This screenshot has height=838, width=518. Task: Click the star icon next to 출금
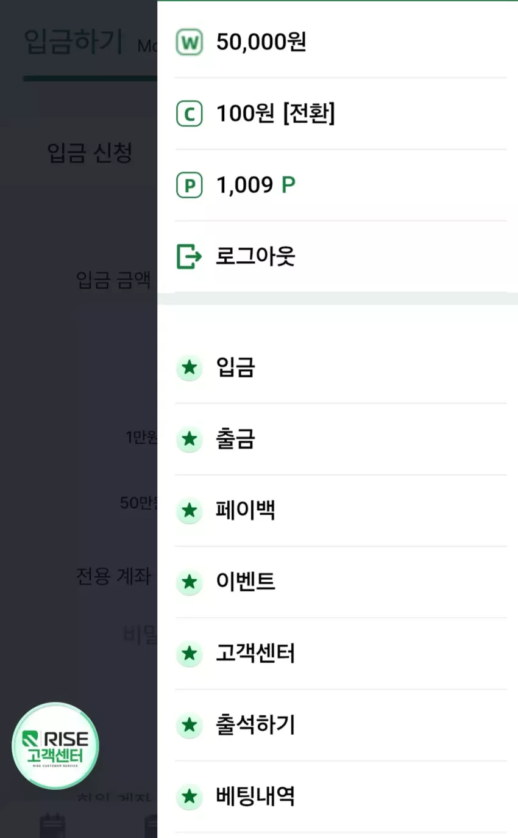(x=190, y=439)
